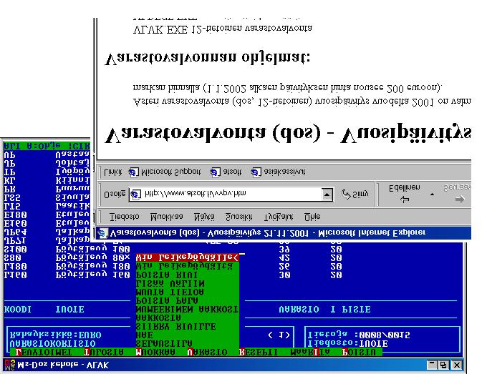
Task: Click the ET60 product row
Action: coord(47,223)
